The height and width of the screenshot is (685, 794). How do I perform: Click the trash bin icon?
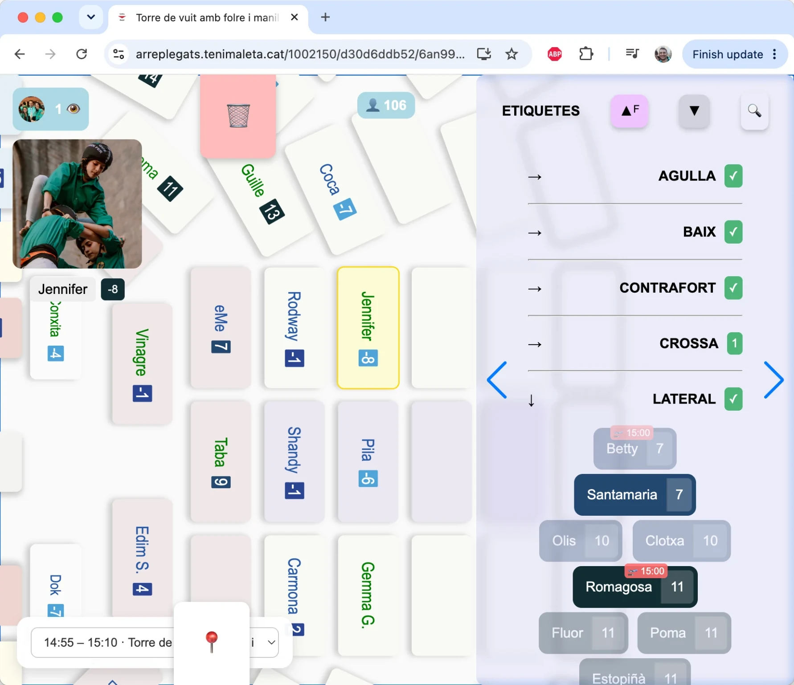(238, 115)
